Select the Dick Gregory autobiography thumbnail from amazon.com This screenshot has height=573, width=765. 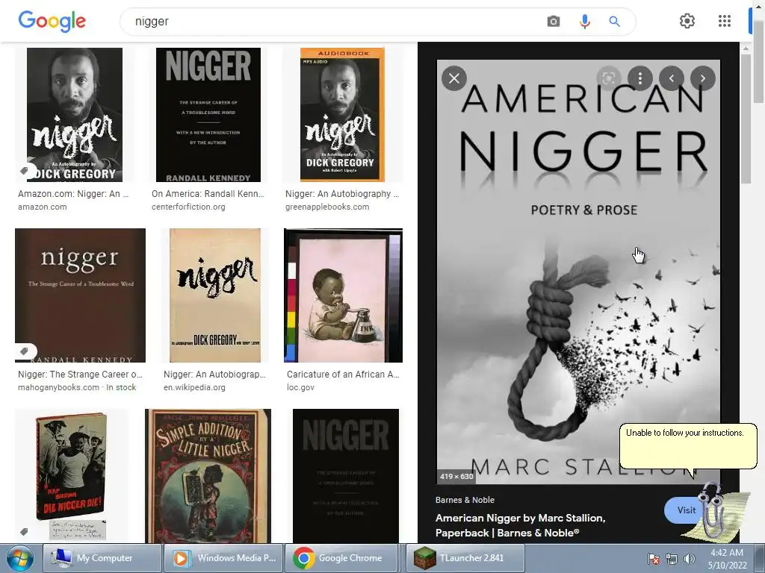(75, 114)
